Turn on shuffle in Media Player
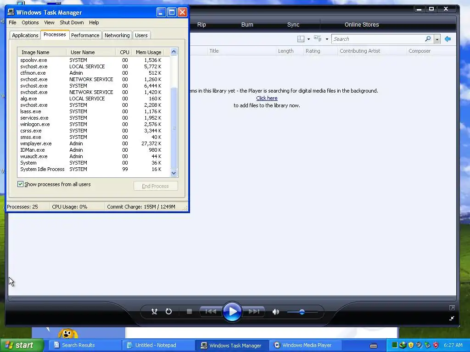This screenshot has height=352, width=470. pos(154,312)
